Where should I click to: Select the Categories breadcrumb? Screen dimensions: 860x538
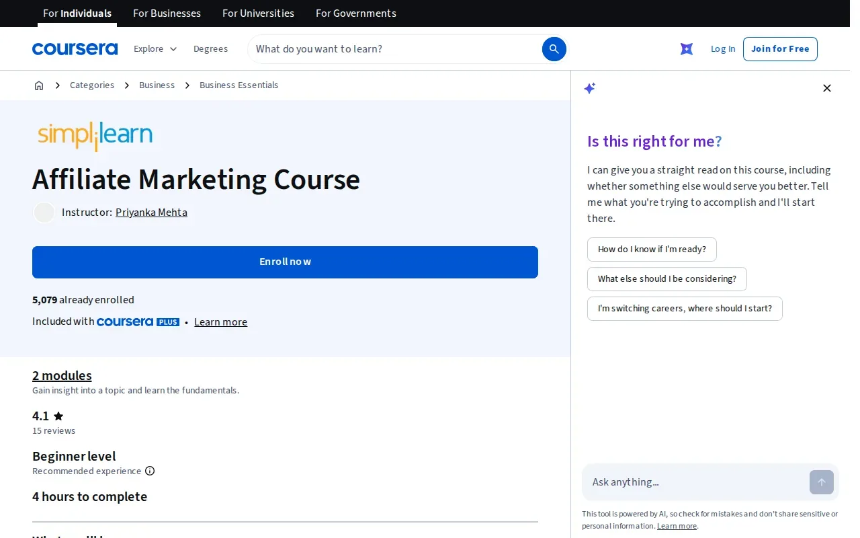pos(92,85)
